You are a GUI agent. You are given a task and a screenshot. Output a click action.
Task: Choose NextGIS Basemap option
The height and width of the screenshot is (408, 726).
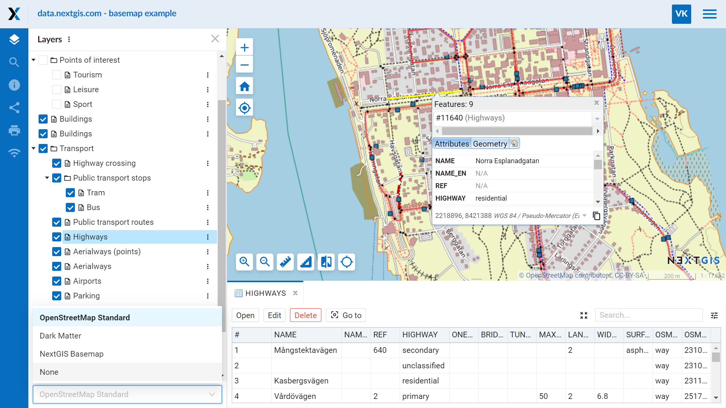click(x=127, y=354)
